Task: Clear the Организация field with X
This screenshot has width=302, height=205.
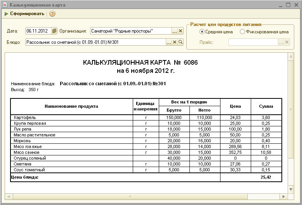Action: 181,31
